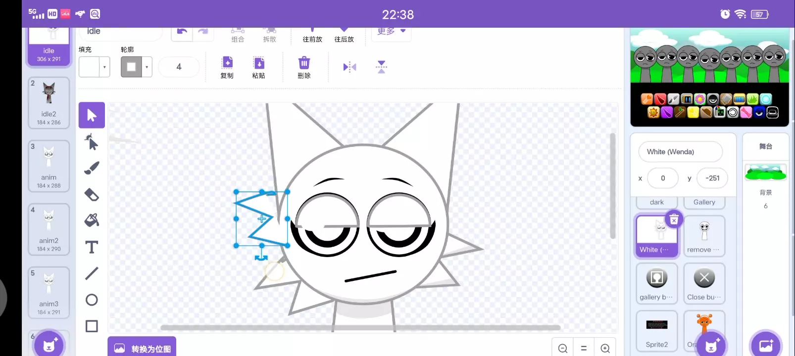Select the 'Close bu…' sprite

(704, 284)
